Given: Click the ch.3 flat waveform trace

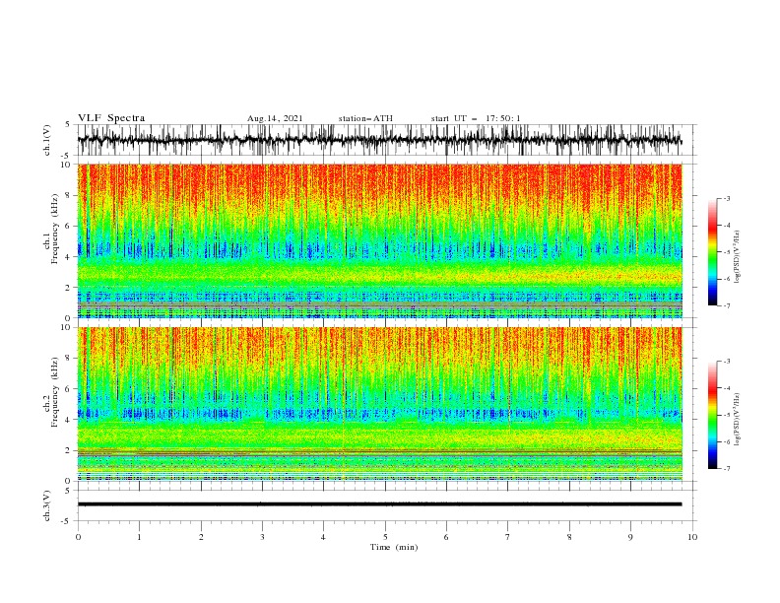Looking at the screenshot, I should coord(379,504).
